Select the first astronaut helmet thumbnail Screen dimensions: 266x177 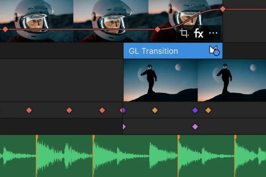click(x=37, y=21)
